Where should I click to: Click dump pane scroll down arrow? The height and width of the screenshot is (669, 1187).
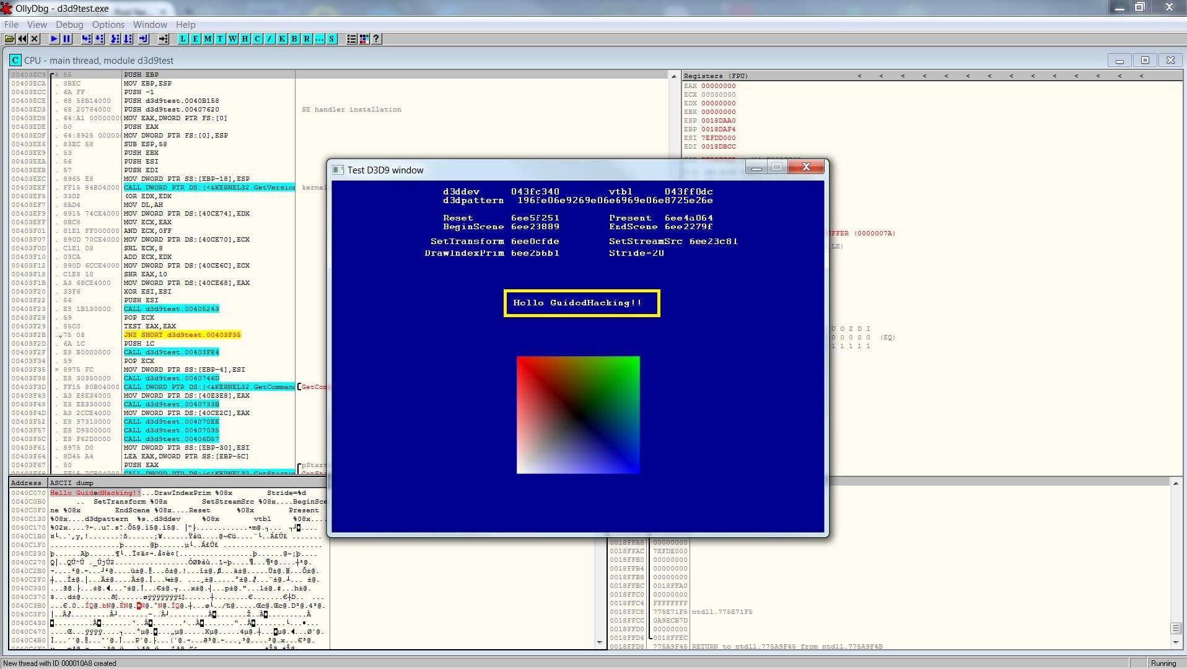click(x=599, y=643)
